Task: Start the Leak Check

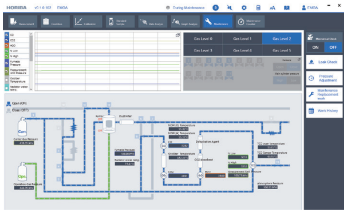Action: pos(324,62)
